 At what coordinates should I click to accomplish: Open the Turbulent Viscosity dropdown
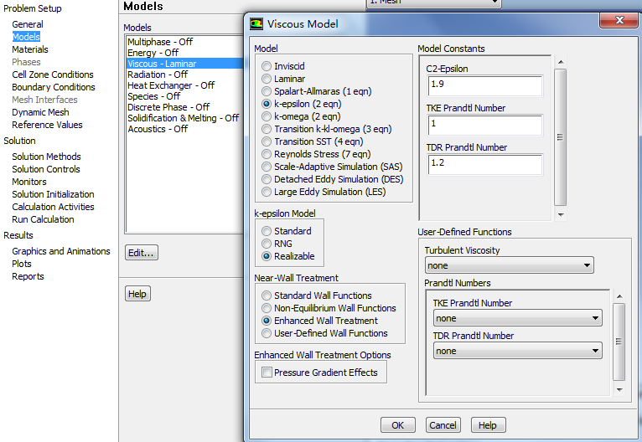pos(509,265)
